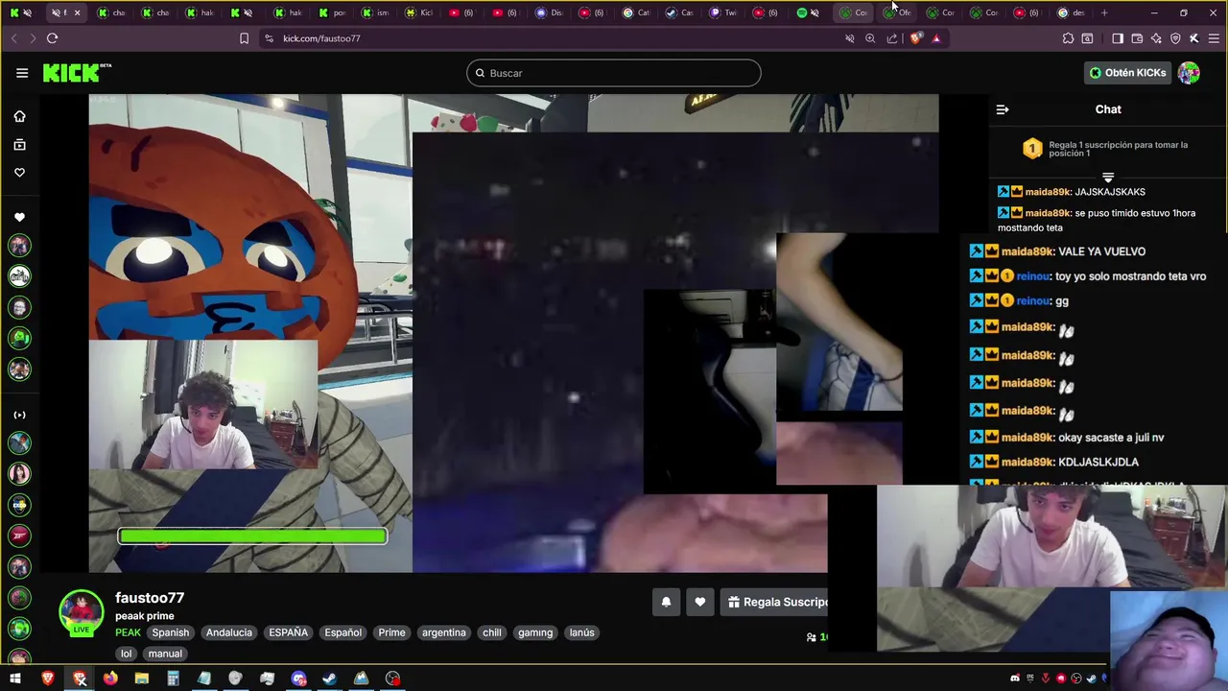
Task: Select the manual tag
Action: (x=165, y=654)
